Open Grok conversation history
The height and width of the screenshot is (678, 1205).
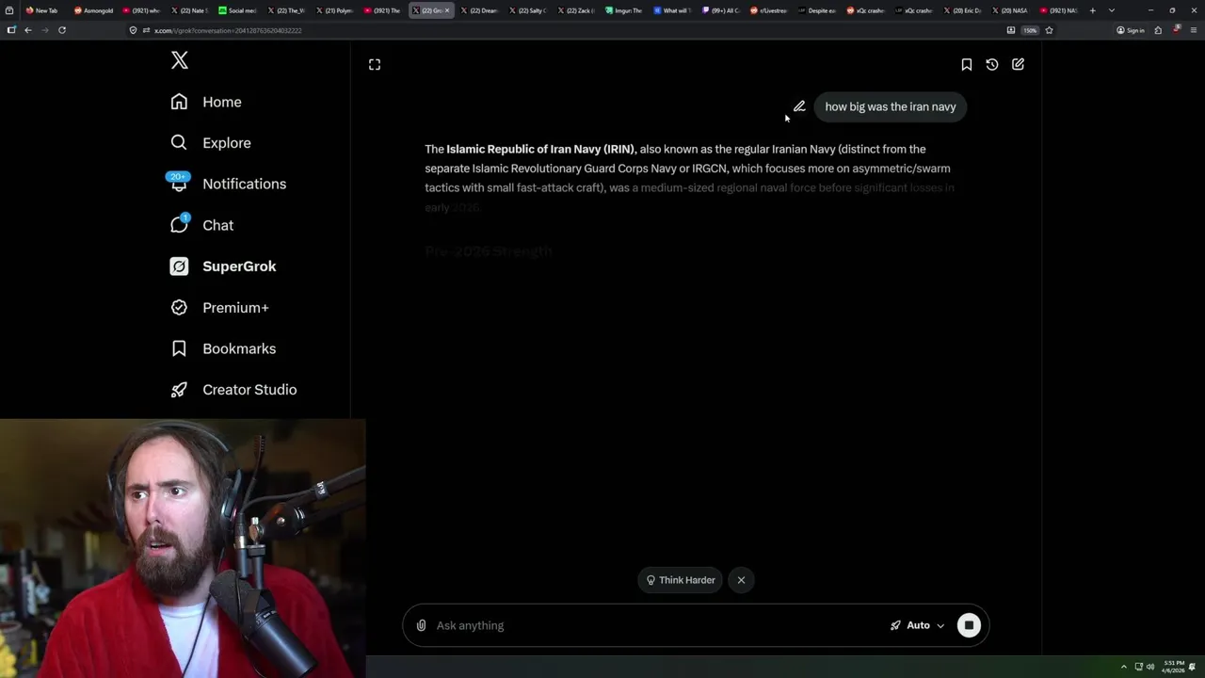[x=992, y=64]
